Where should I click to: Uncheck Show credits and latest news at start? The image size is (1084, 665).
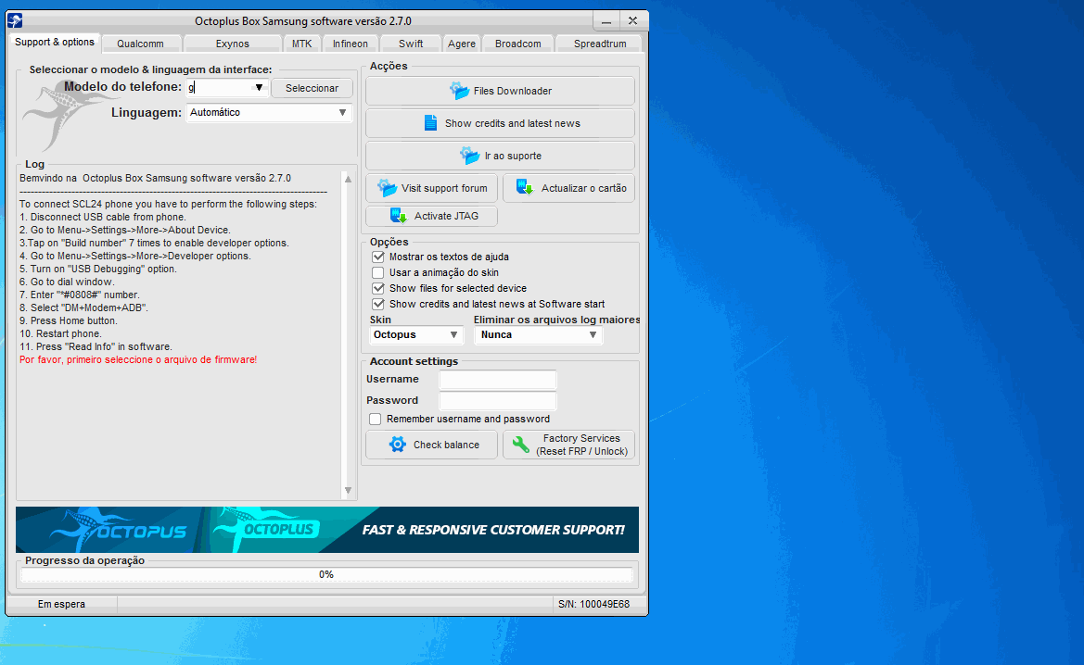378,304
